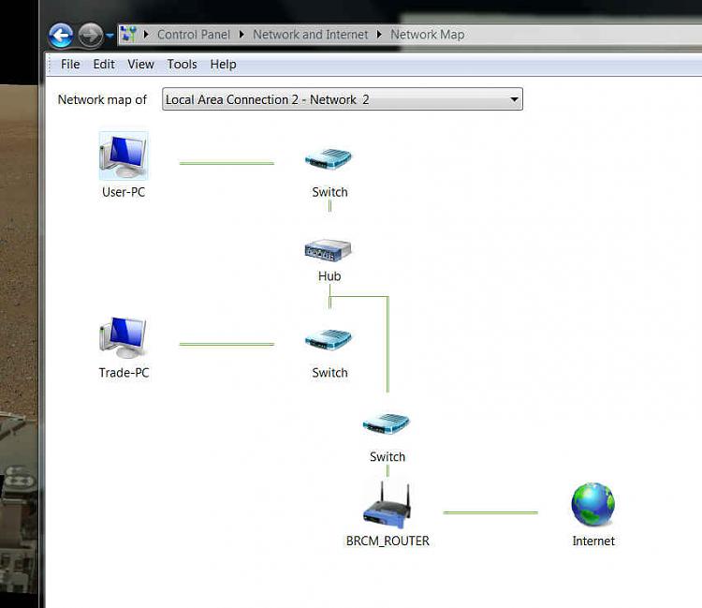Open the Help menu

[x=223, y=64]
